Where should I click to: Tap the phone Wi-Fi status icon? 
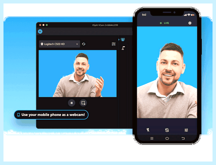(x=189, y=15)
